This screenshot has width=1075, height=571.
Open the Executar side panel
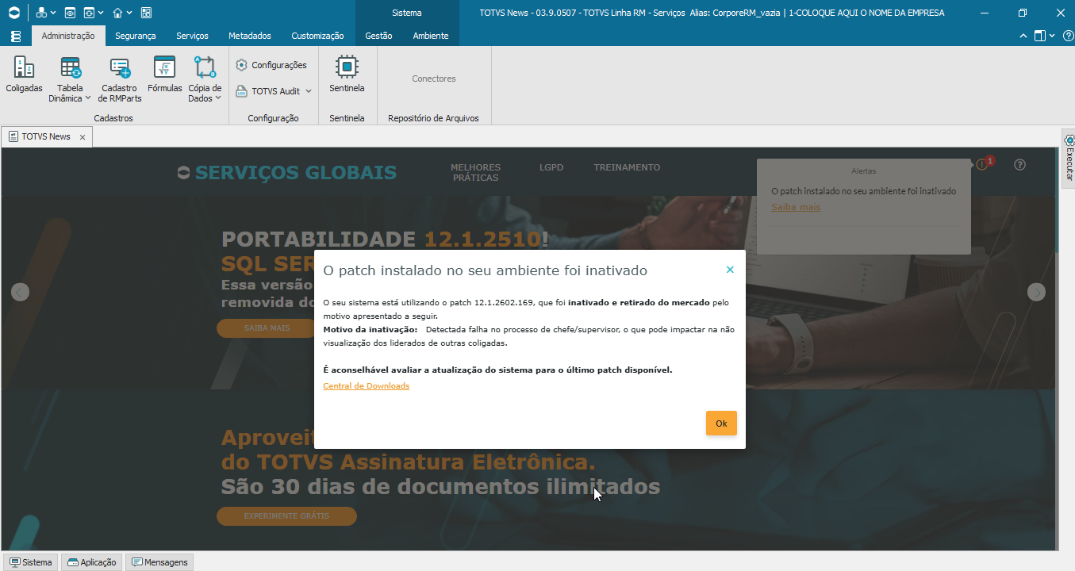1069,159
